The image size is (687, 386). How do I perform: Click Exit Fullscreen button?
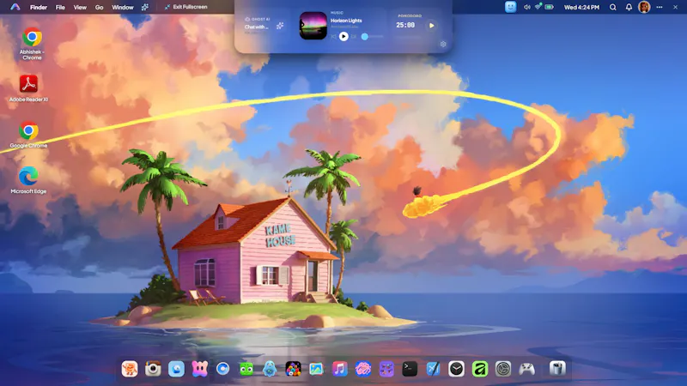185,7
